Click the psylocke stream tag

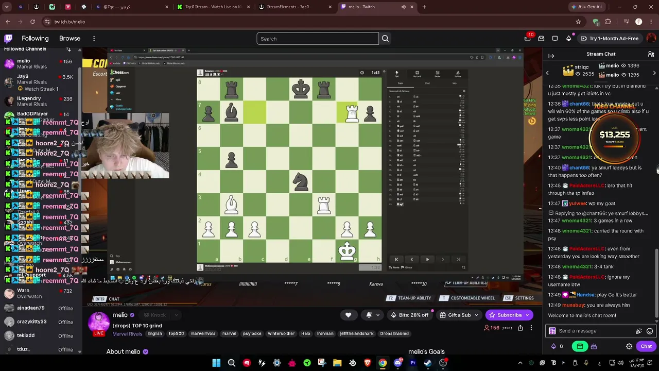(x=252, y=333)
